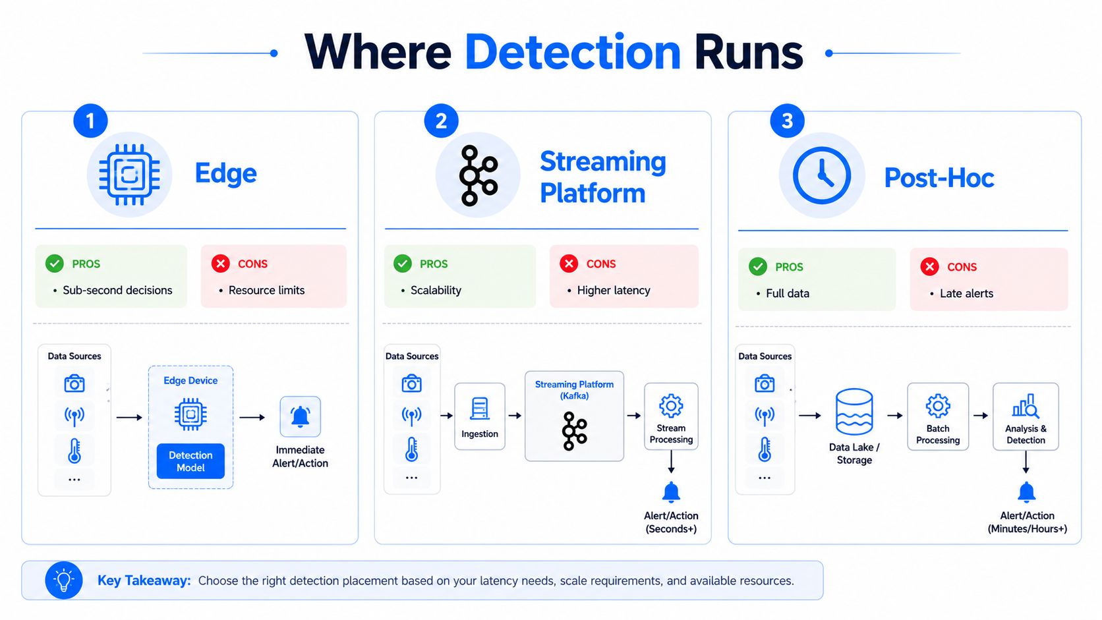Image resolution: width=1102 pixels, height=620 pixels.
Task: Click the 'Data Lake / Storage' label
Action: coord(854,454)
